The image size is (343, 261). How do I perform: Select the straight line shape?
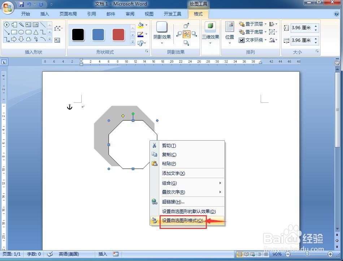coord(43,25)
